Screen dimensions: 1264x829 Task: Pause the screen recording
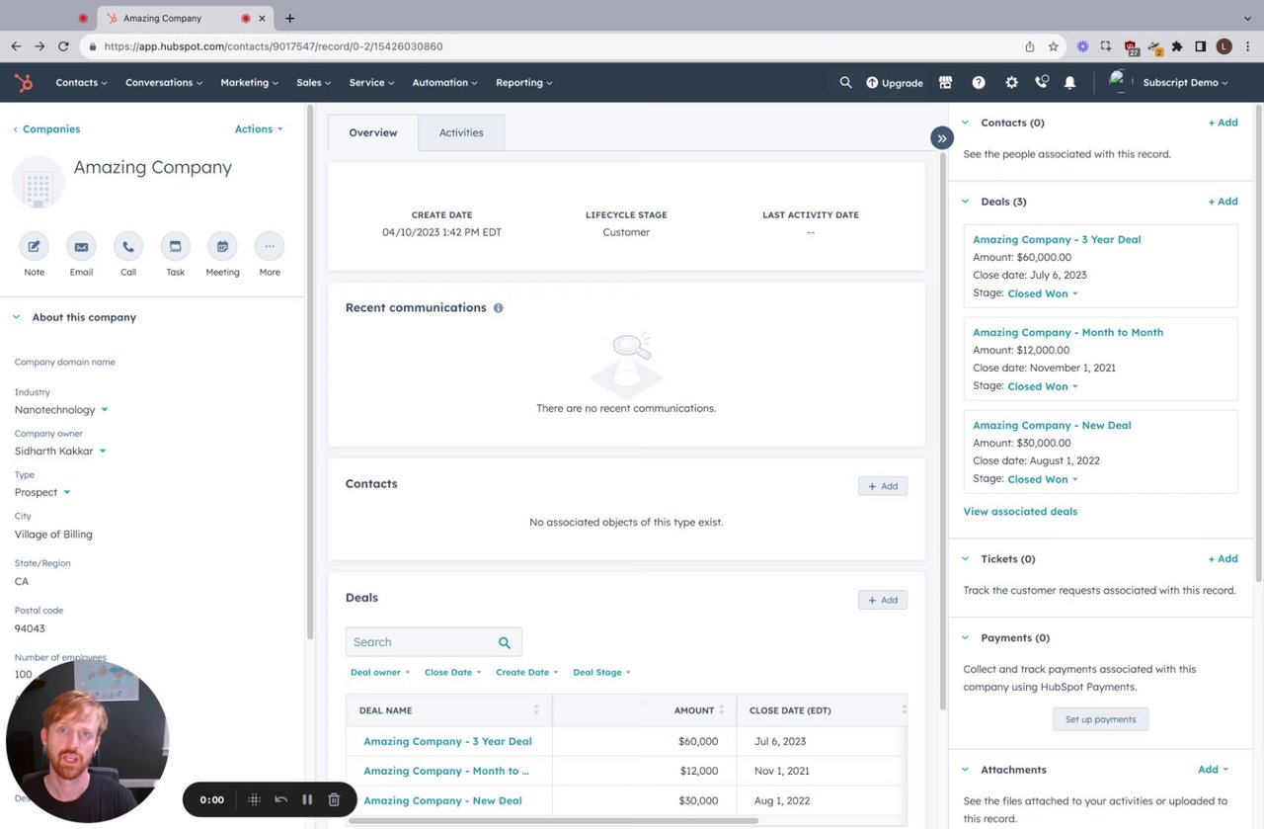point(307,799)
